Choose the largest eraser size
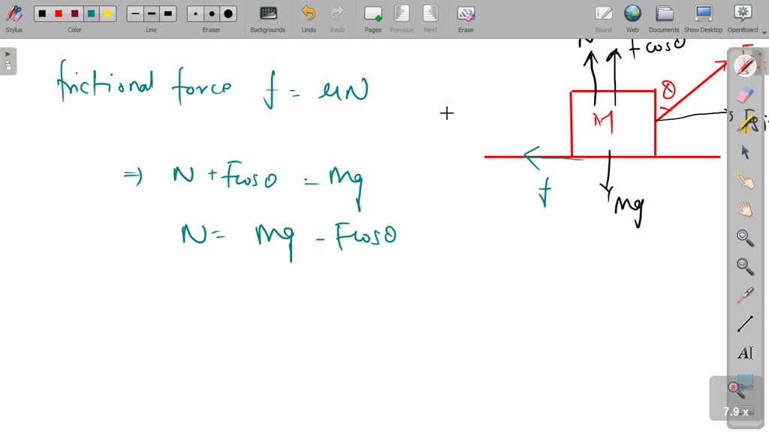 click(228, 13)
